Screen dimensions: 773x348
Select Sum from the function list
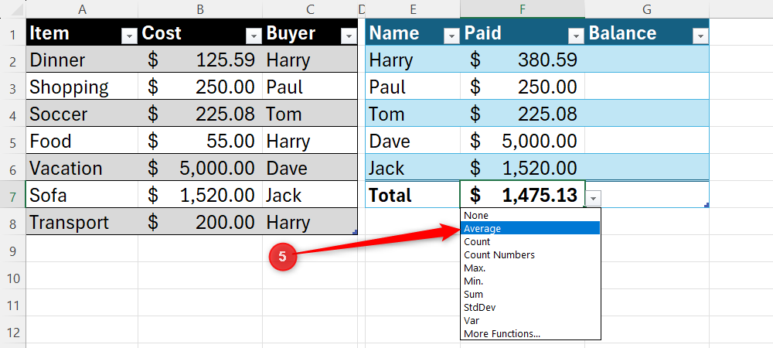(x=530, y=295)
